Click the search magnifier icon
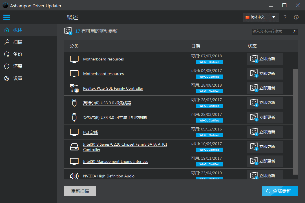Image resolution: width=305 pixels, height=203 pixels. [x=295, y=31]
